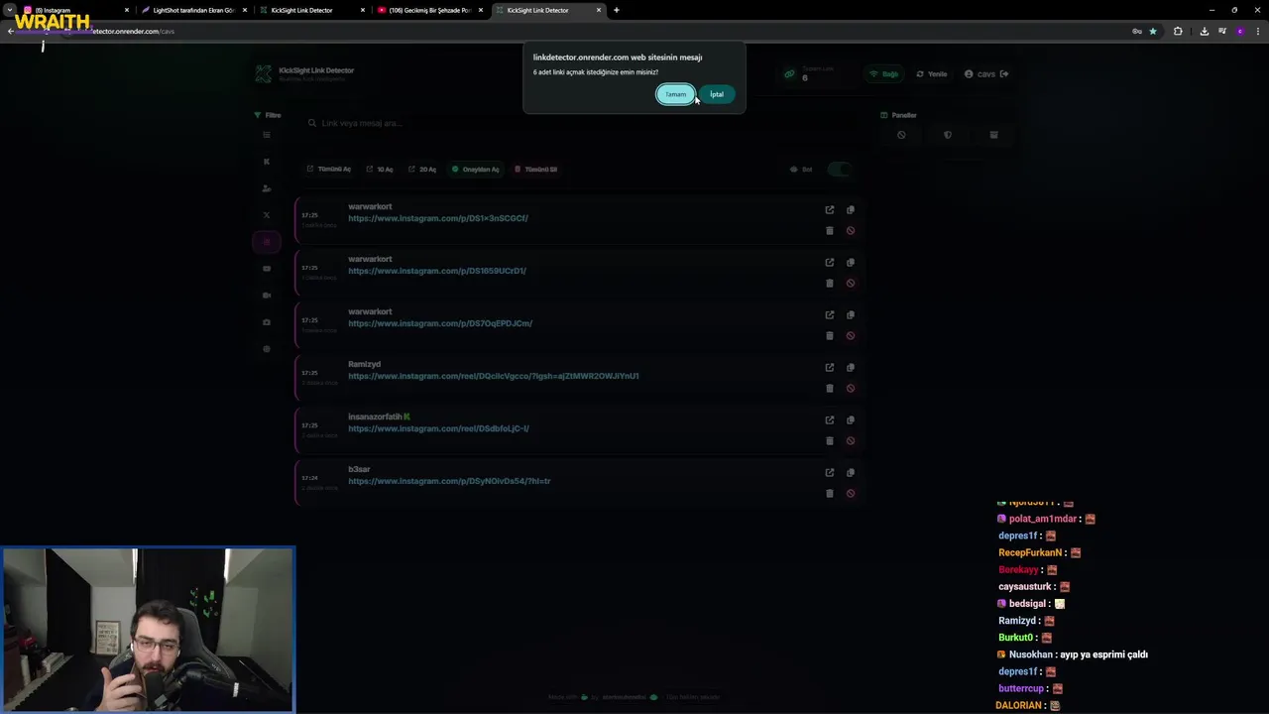The width and height of the screenshot is (1269, 714).
Task: Block sender of DS1×3nSCGCf link
Action: (x=851, y=231)
